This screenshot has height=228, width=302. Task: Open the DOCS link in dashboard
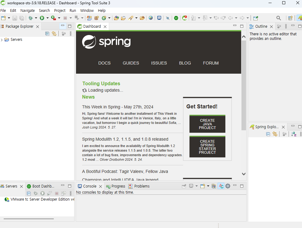104,63
